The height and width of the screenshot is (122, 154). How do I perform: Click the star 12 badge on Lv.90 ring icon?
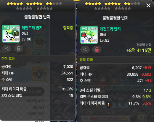click(x=15, y=40)
